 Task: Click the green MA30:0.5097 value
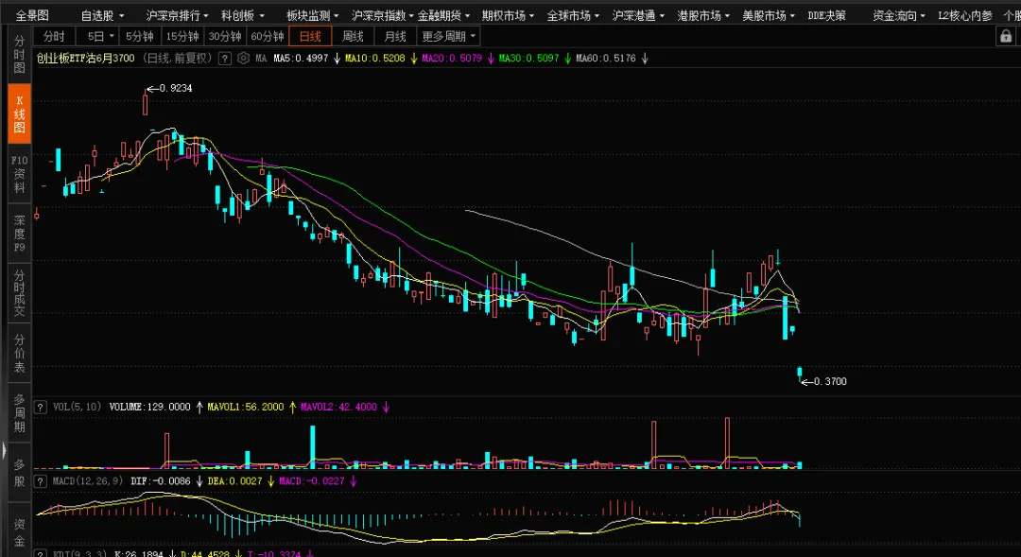528,59
